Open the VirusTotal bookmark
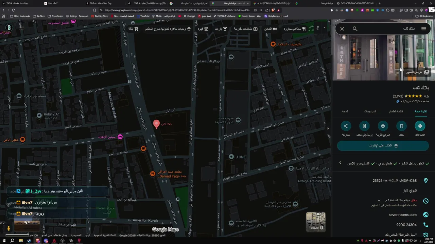The image size is (435, 244). [143, 16]
